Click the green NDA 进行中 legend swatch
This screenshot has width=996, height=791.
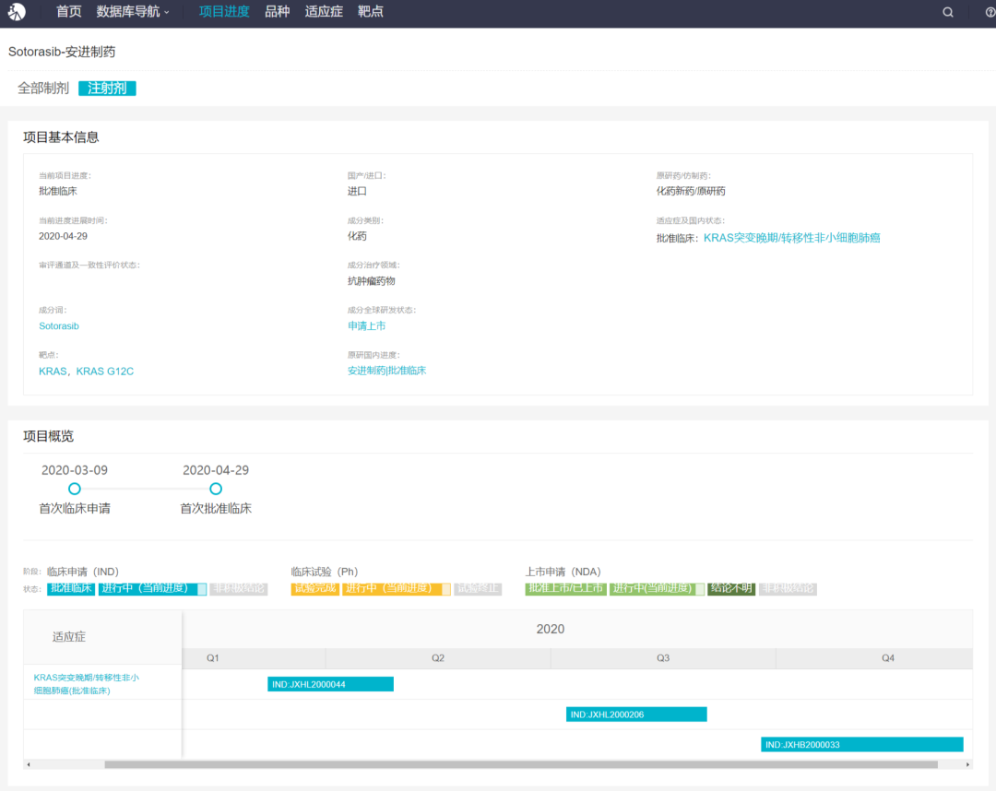pyautogui.click(x=657, y=588)
